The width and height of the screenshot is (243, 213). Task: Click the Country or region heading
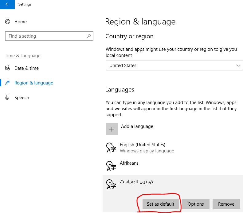(129, 36)
